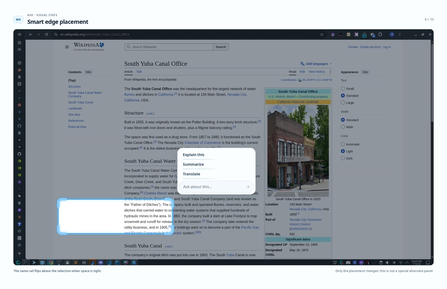Click the purple diamond extension icon
This screenshot has height=289, width=447.
(333, 34)
